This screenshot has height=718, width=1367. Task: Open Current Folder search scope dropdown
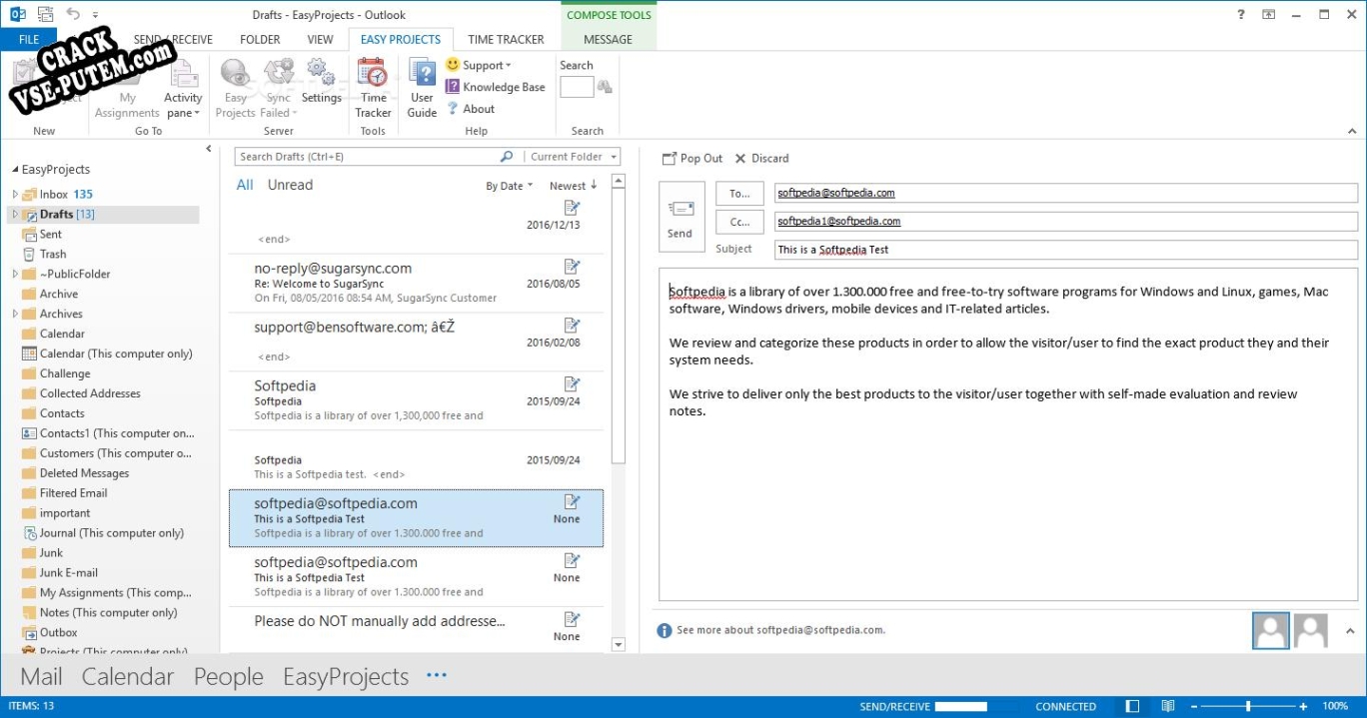pos(573,157)
